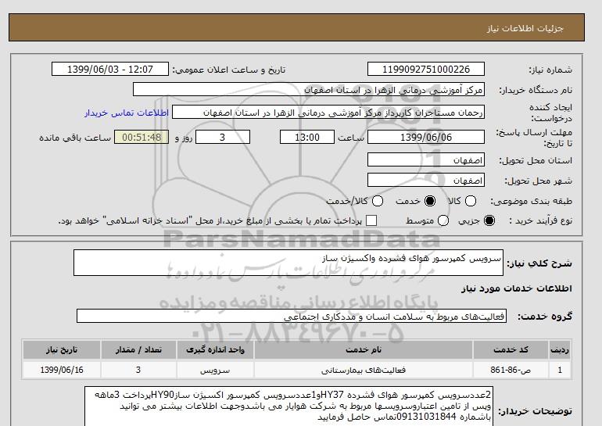Click the remaining time field 00:51:48
602x426 pixels.
point(142,137)
